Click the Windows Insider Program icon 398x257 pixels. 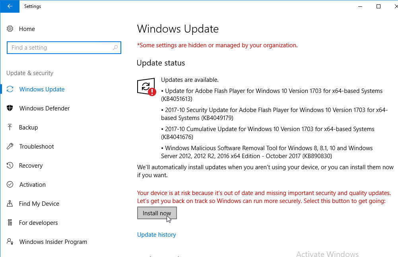10,242
